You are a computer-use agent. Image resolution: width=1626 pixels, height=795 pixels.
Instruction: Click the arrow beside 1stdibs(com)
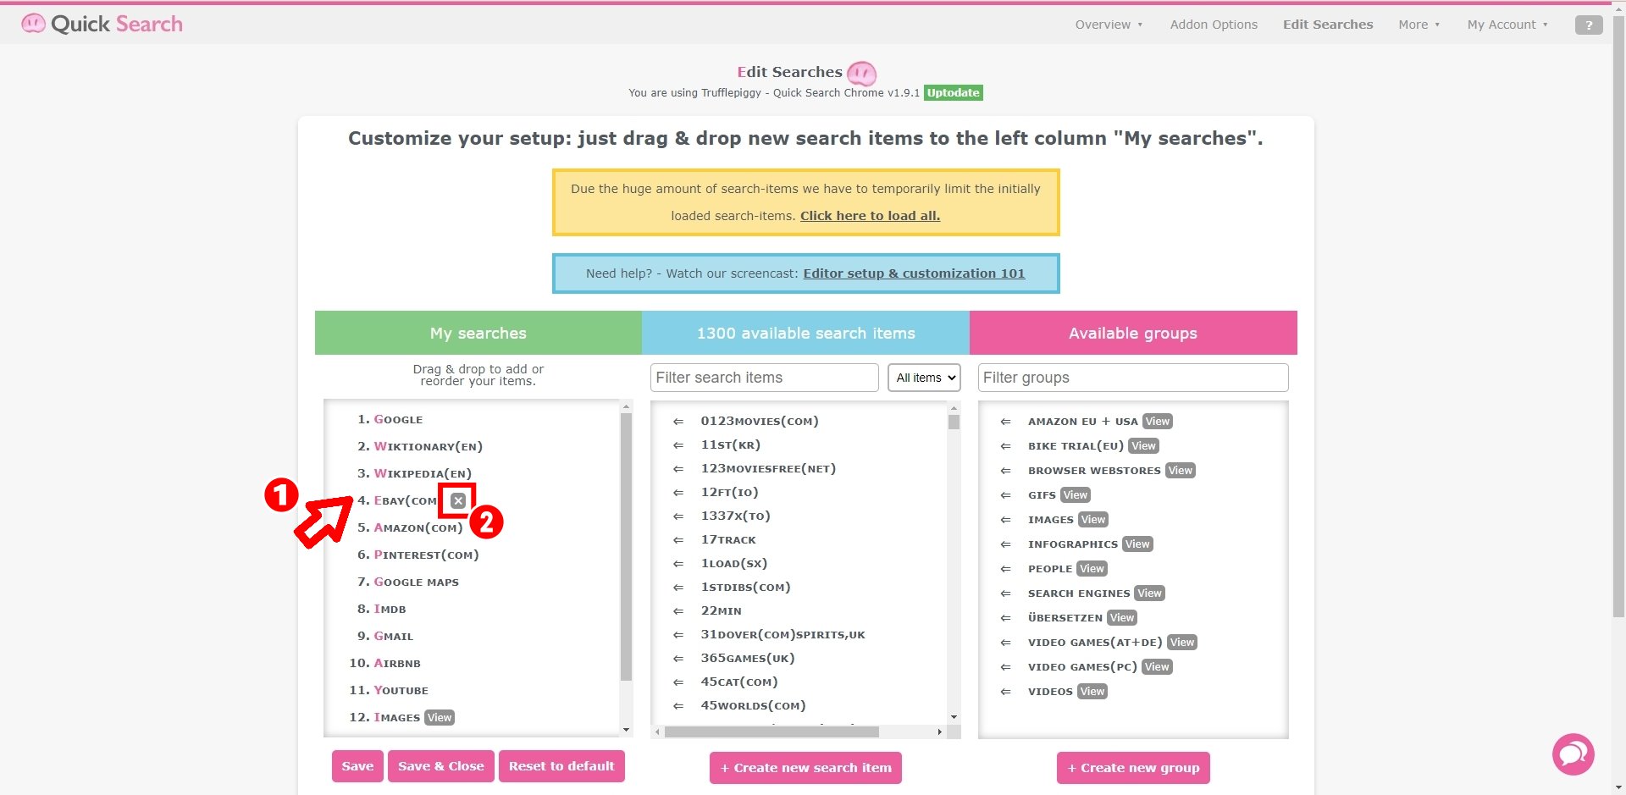pyautogui.click(x=678, y=587)
